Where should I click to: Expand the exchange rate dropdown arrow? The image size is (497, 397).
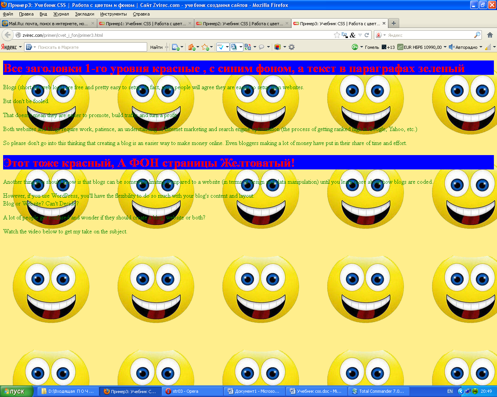[445, 47]
